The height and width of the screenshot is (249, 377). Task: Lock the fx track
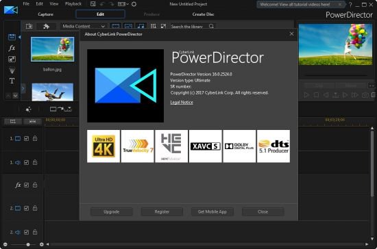point(35,185)
